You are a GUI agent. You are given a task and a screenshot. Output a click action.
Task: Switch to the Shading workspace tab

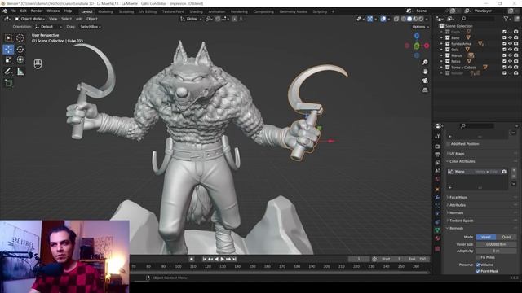(x=196, y=11)
